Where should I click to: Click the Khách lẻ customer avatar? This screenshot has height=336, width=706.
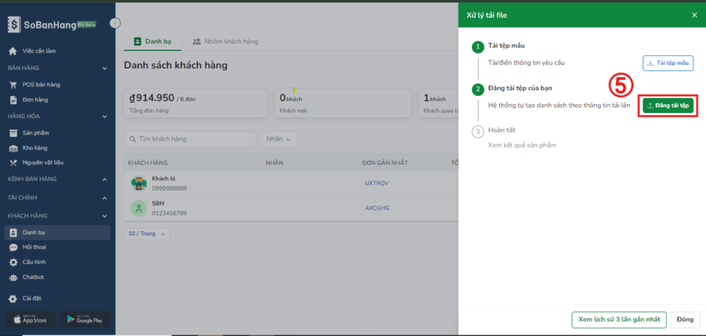coord(139,183)
